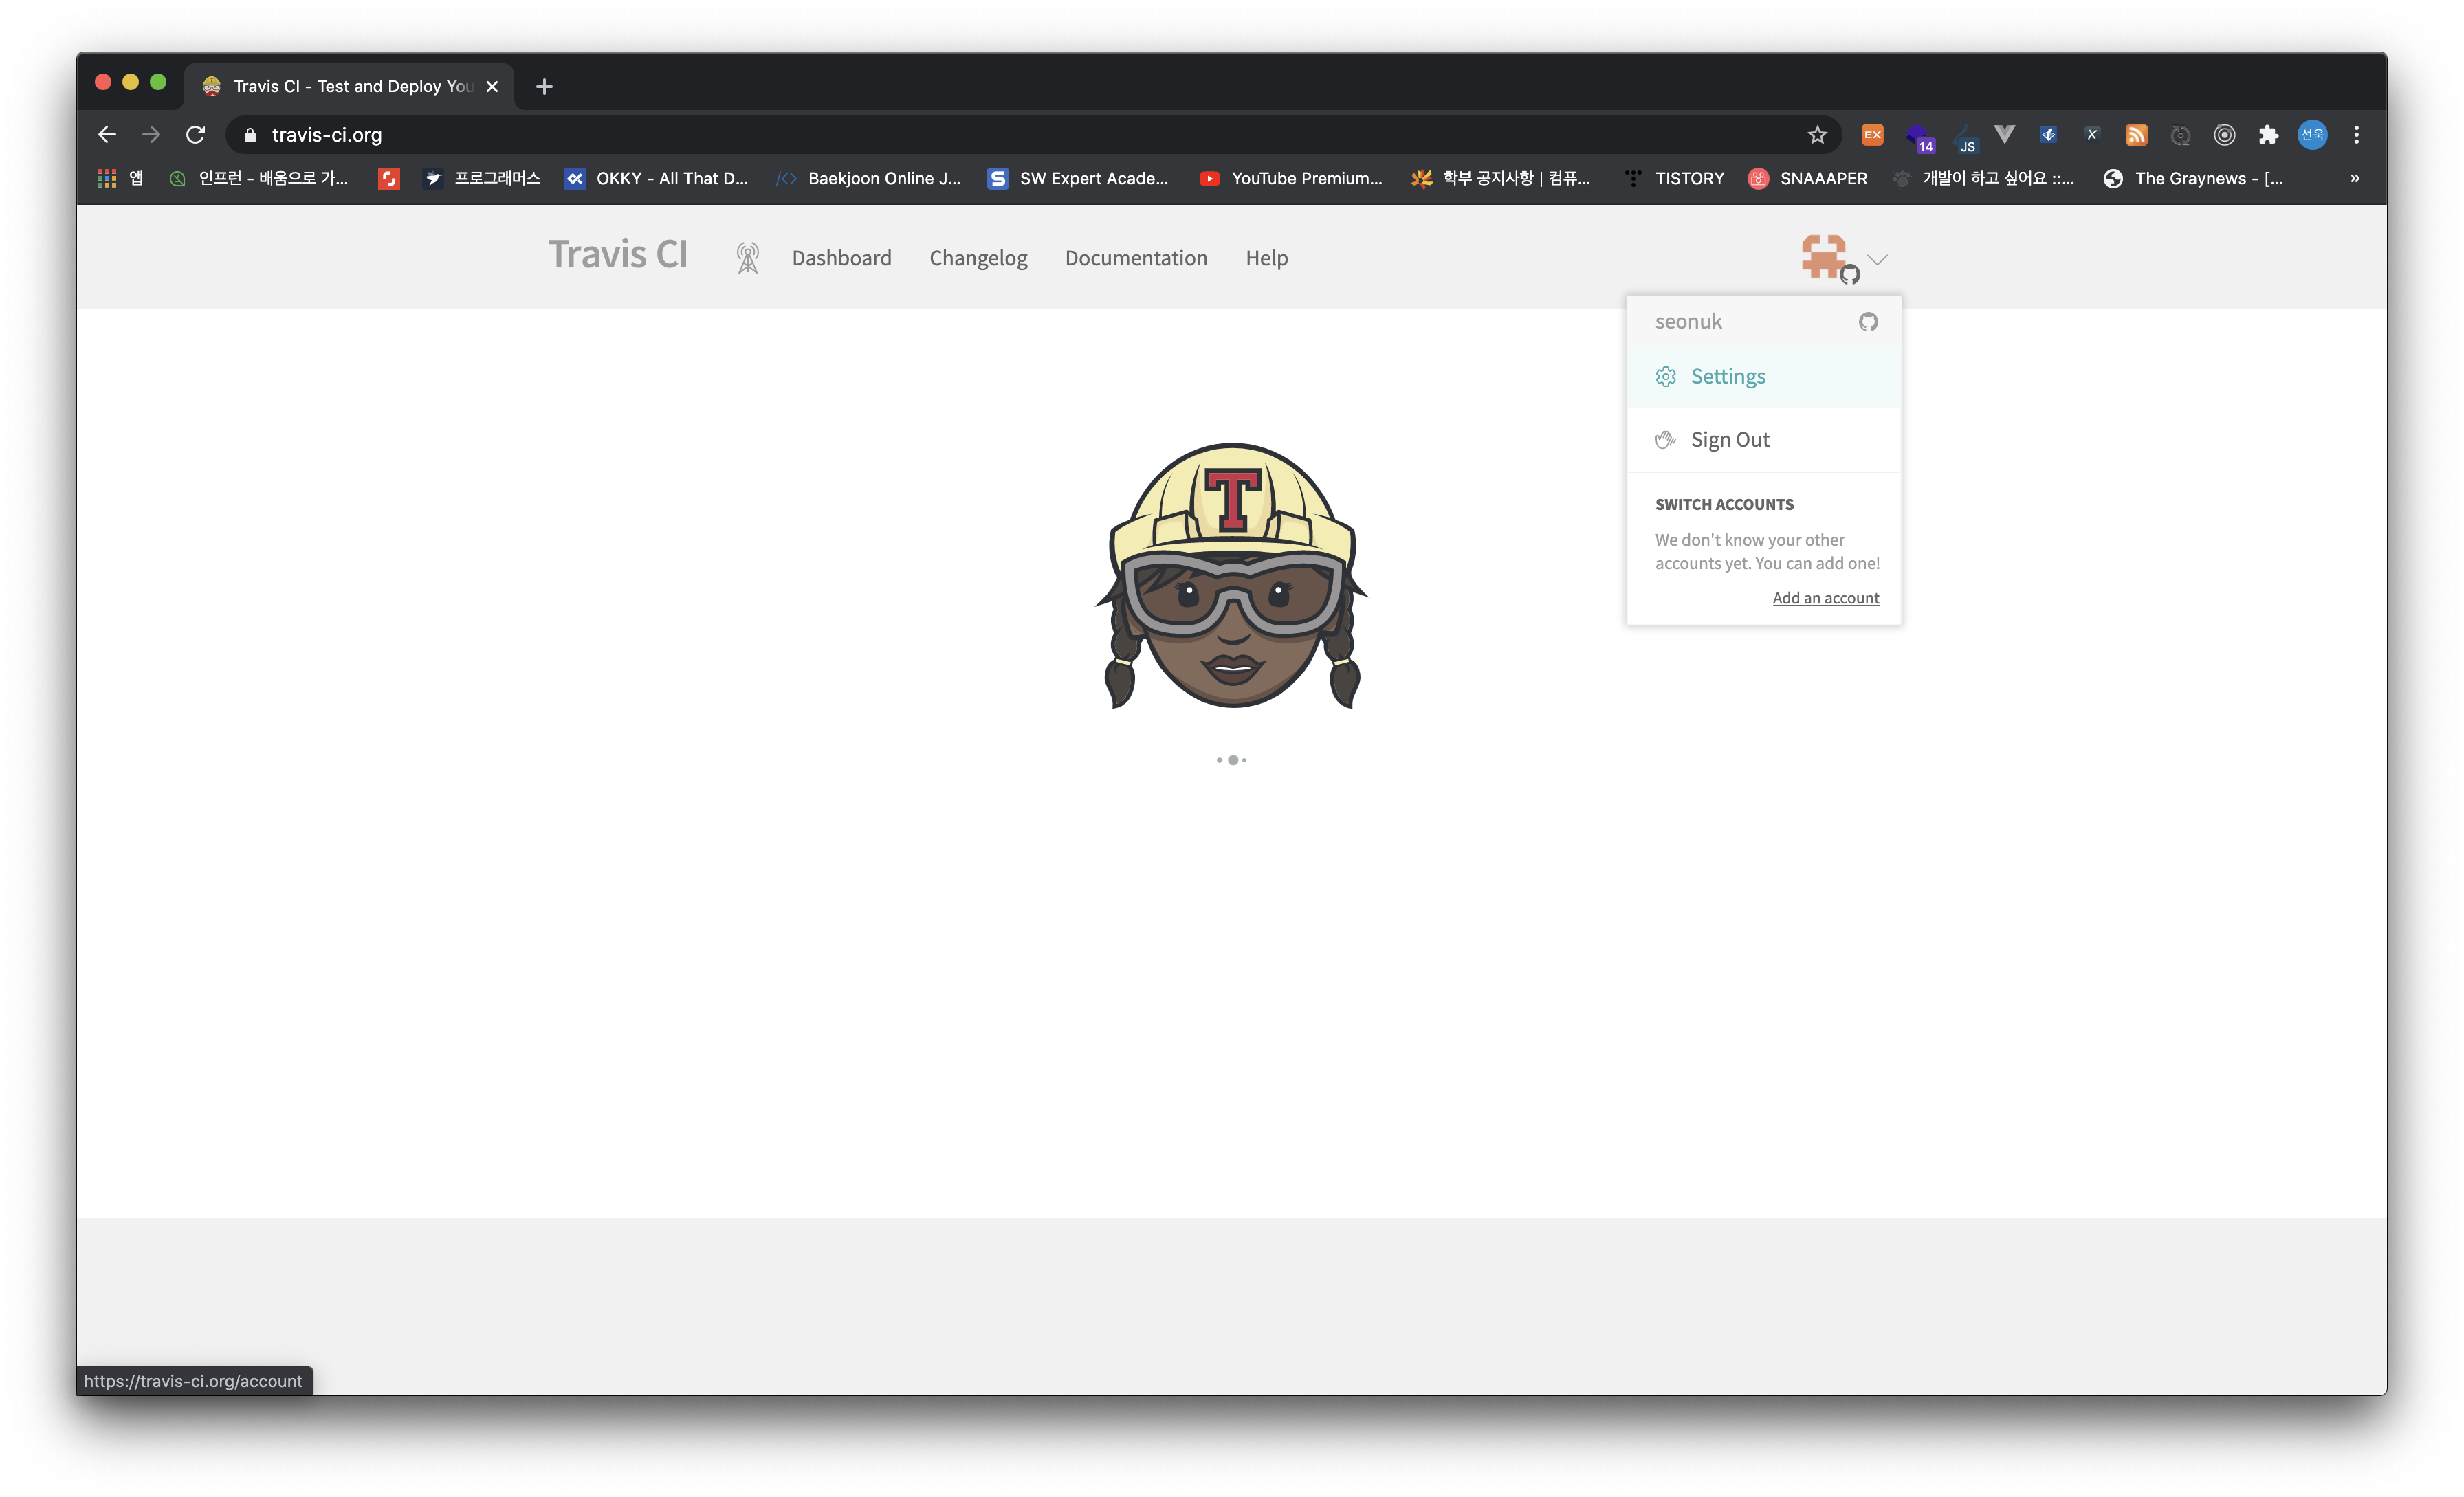This screenshot has width=2464, height=1497.
Task: Choose Sign Out from the menu
Action: (1729, 440)
